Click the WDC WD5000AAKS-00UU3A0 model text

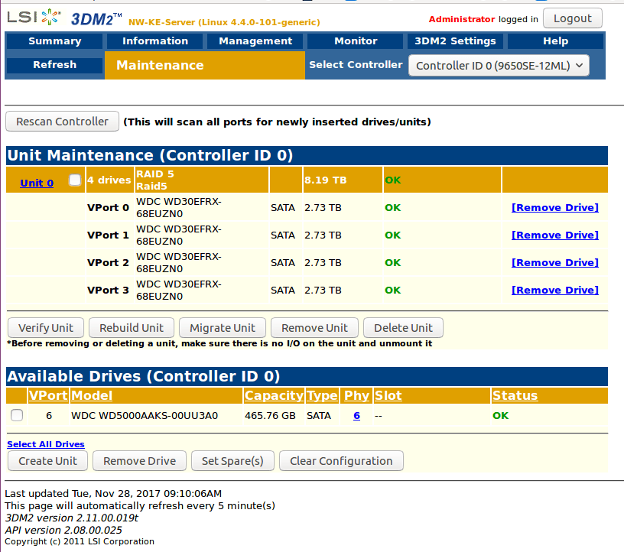pos(145,415)
